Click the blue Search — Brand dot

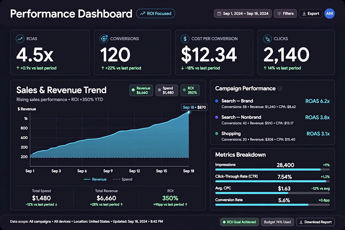pos(216,101)
